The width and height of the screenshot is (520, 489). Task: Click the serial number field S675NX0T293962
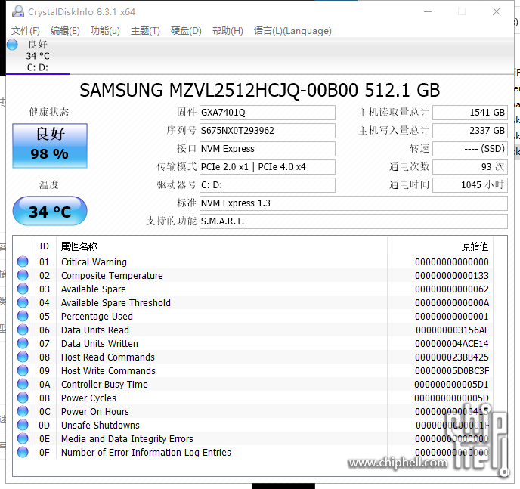click(268, 131)
